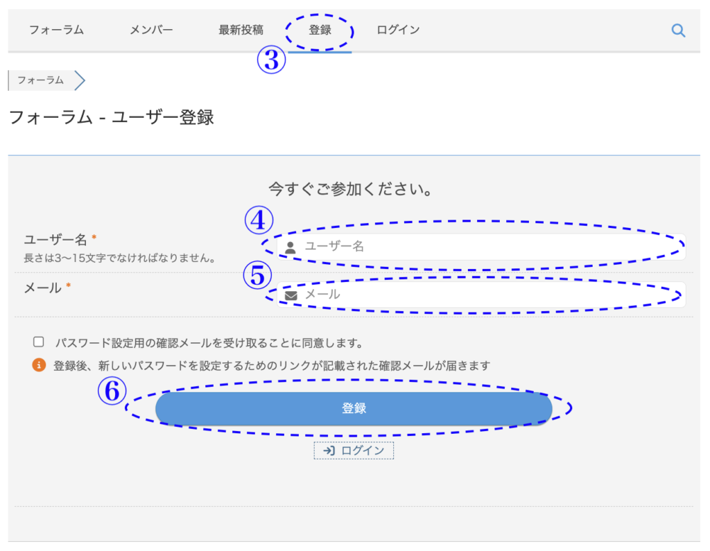Click the arrow icon beside ログイン link
Screen dimensions: 710x551
point(329,451)
